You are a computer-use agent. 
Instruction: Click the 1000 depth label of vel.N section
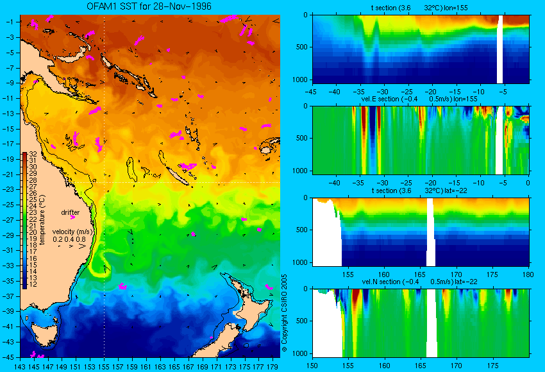[300, 353]
